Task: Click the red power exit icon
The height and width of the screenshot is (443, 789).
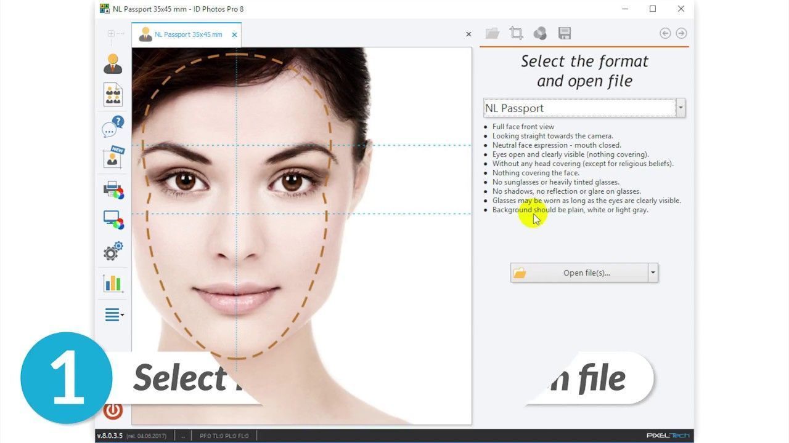Action: pyautogui.click(x=113, y=410)
